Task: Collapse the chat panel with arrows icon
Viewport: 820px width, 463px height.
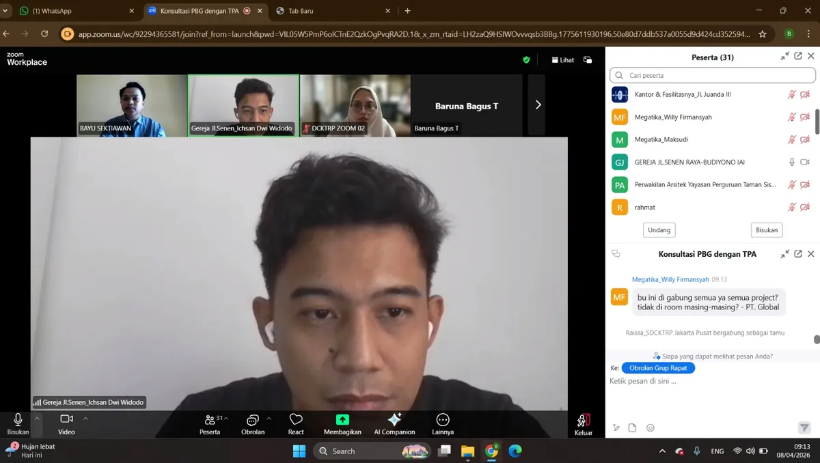Action: [x=785, y=254]
